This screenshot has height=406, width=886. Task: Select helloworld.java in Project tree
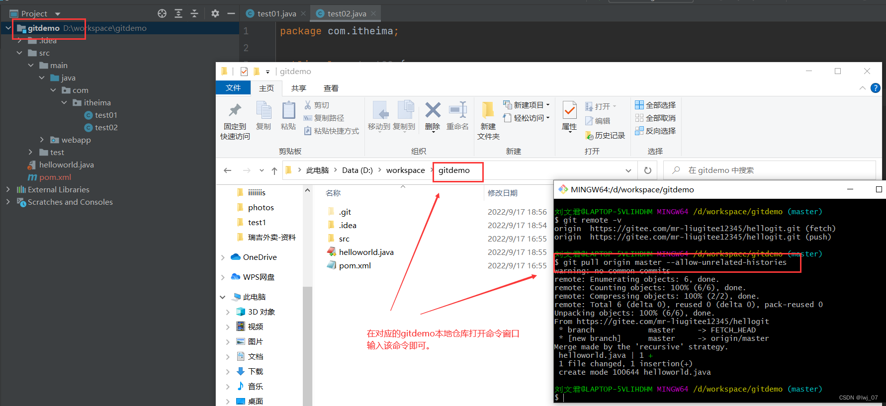61,164
